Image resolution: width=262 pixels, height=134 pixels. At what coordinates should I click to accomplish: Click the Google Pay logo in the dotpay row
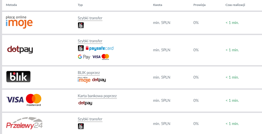pos(84,57)
